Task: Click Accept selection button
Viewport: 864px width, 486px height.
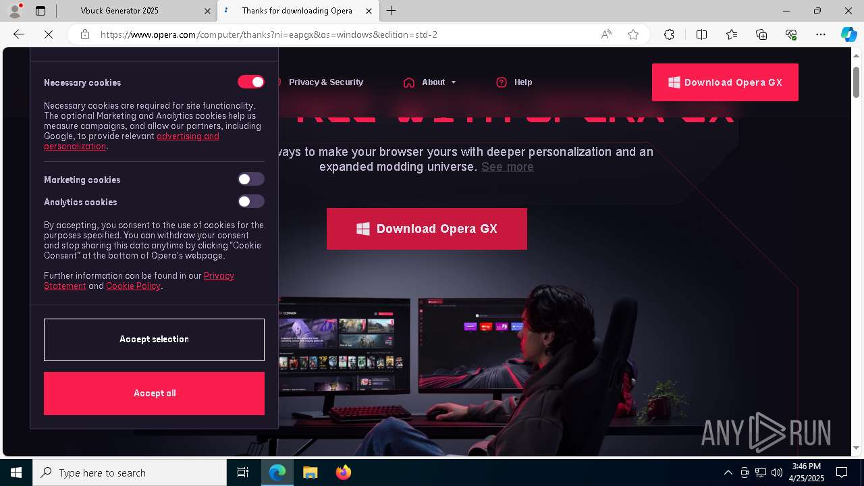Action: pos(154,340)
